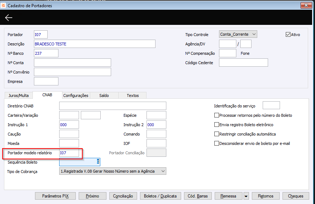Select the disabled Portador Conciliação field
The width and height of the screenshot is (315, 204).
[157, 153]
